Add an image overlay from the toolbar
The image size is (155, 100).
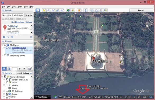tap(57, 10)
